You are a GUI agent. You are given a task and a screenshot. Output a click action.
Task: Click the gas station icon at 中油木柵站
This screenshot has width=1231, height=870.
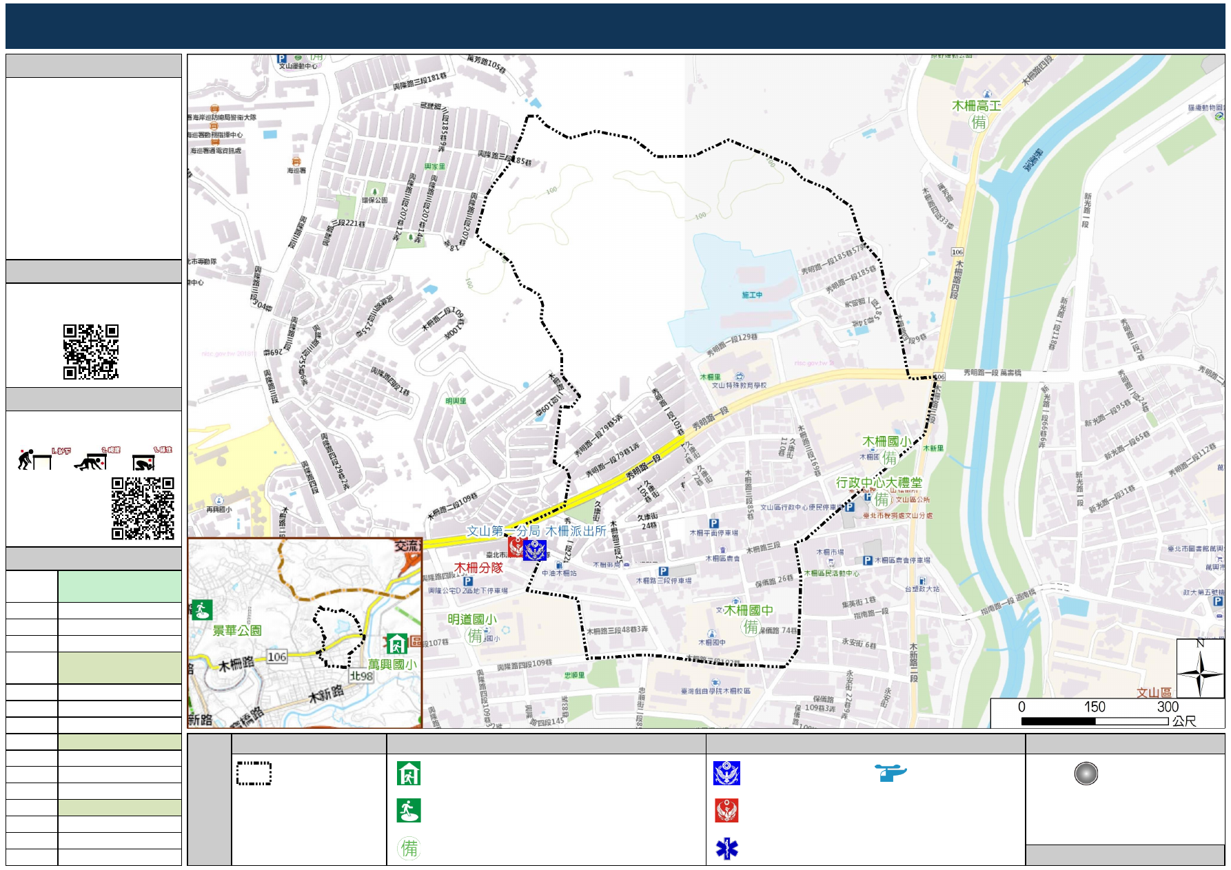(x=559, y=565)
